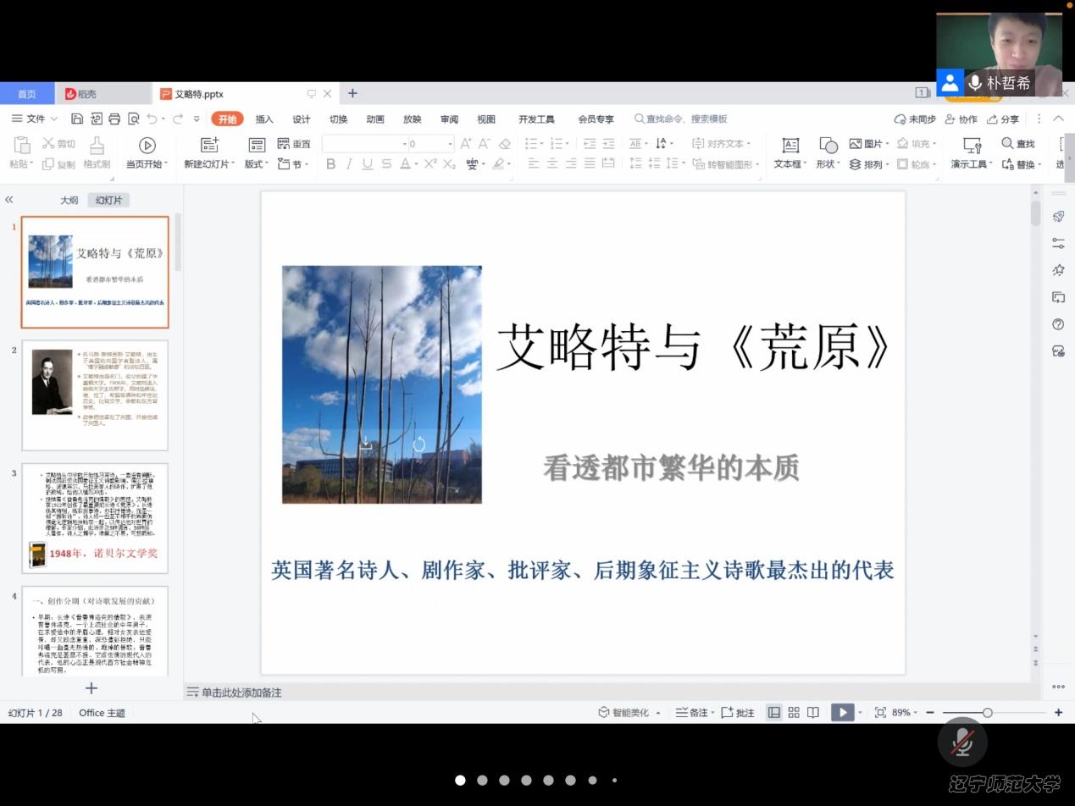Switch to the 插入 ribbon tab
Screen dimensions: 1075x806
tap(263, 119)
